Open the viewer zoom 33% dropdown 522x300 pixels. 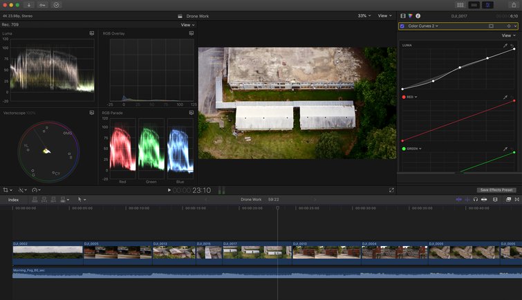click(x=364, y=15)
